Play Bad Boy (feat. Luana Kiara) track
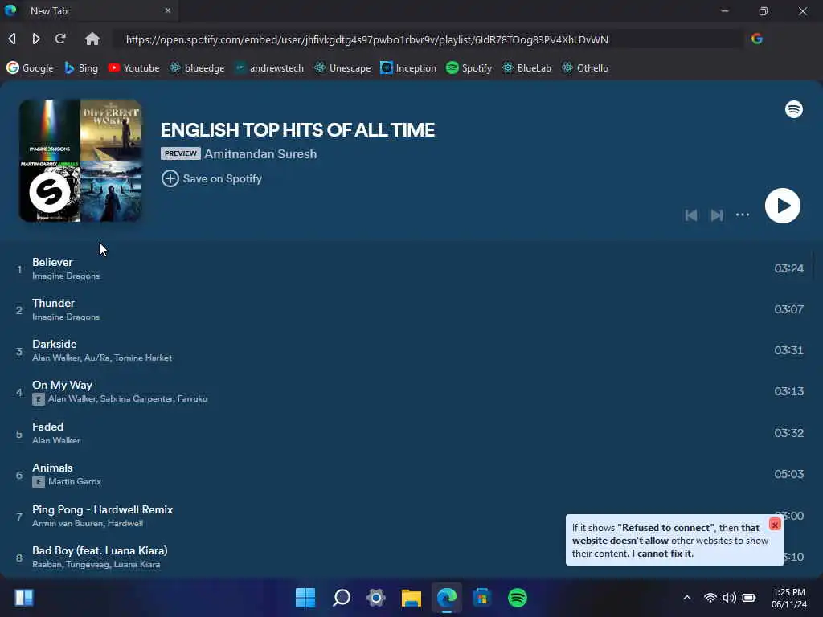Image resolution: width=823 pixels, height=617 pixels. tap(411, 557)
